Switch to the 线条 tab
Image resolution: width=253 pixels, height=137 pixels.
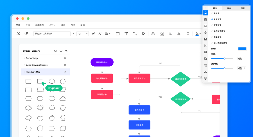pyautogui.click(x=229, y=8)
